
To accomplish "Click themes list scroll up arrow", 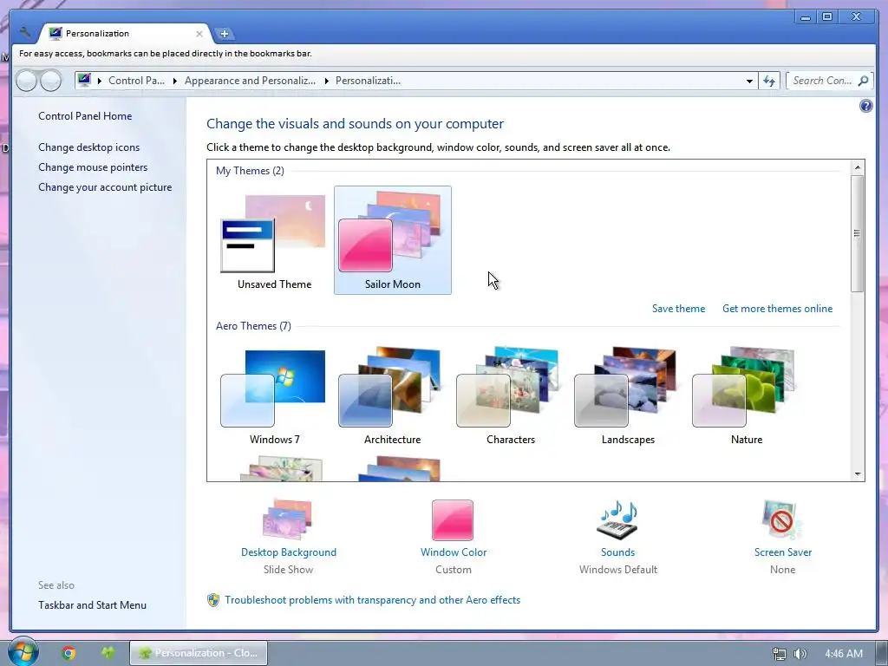I will coord(858,167).
